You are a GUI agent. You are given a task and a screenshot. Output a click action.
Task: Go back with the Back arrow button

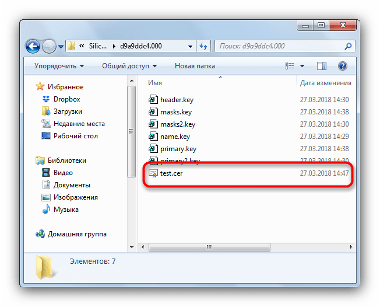pos(33,46)
